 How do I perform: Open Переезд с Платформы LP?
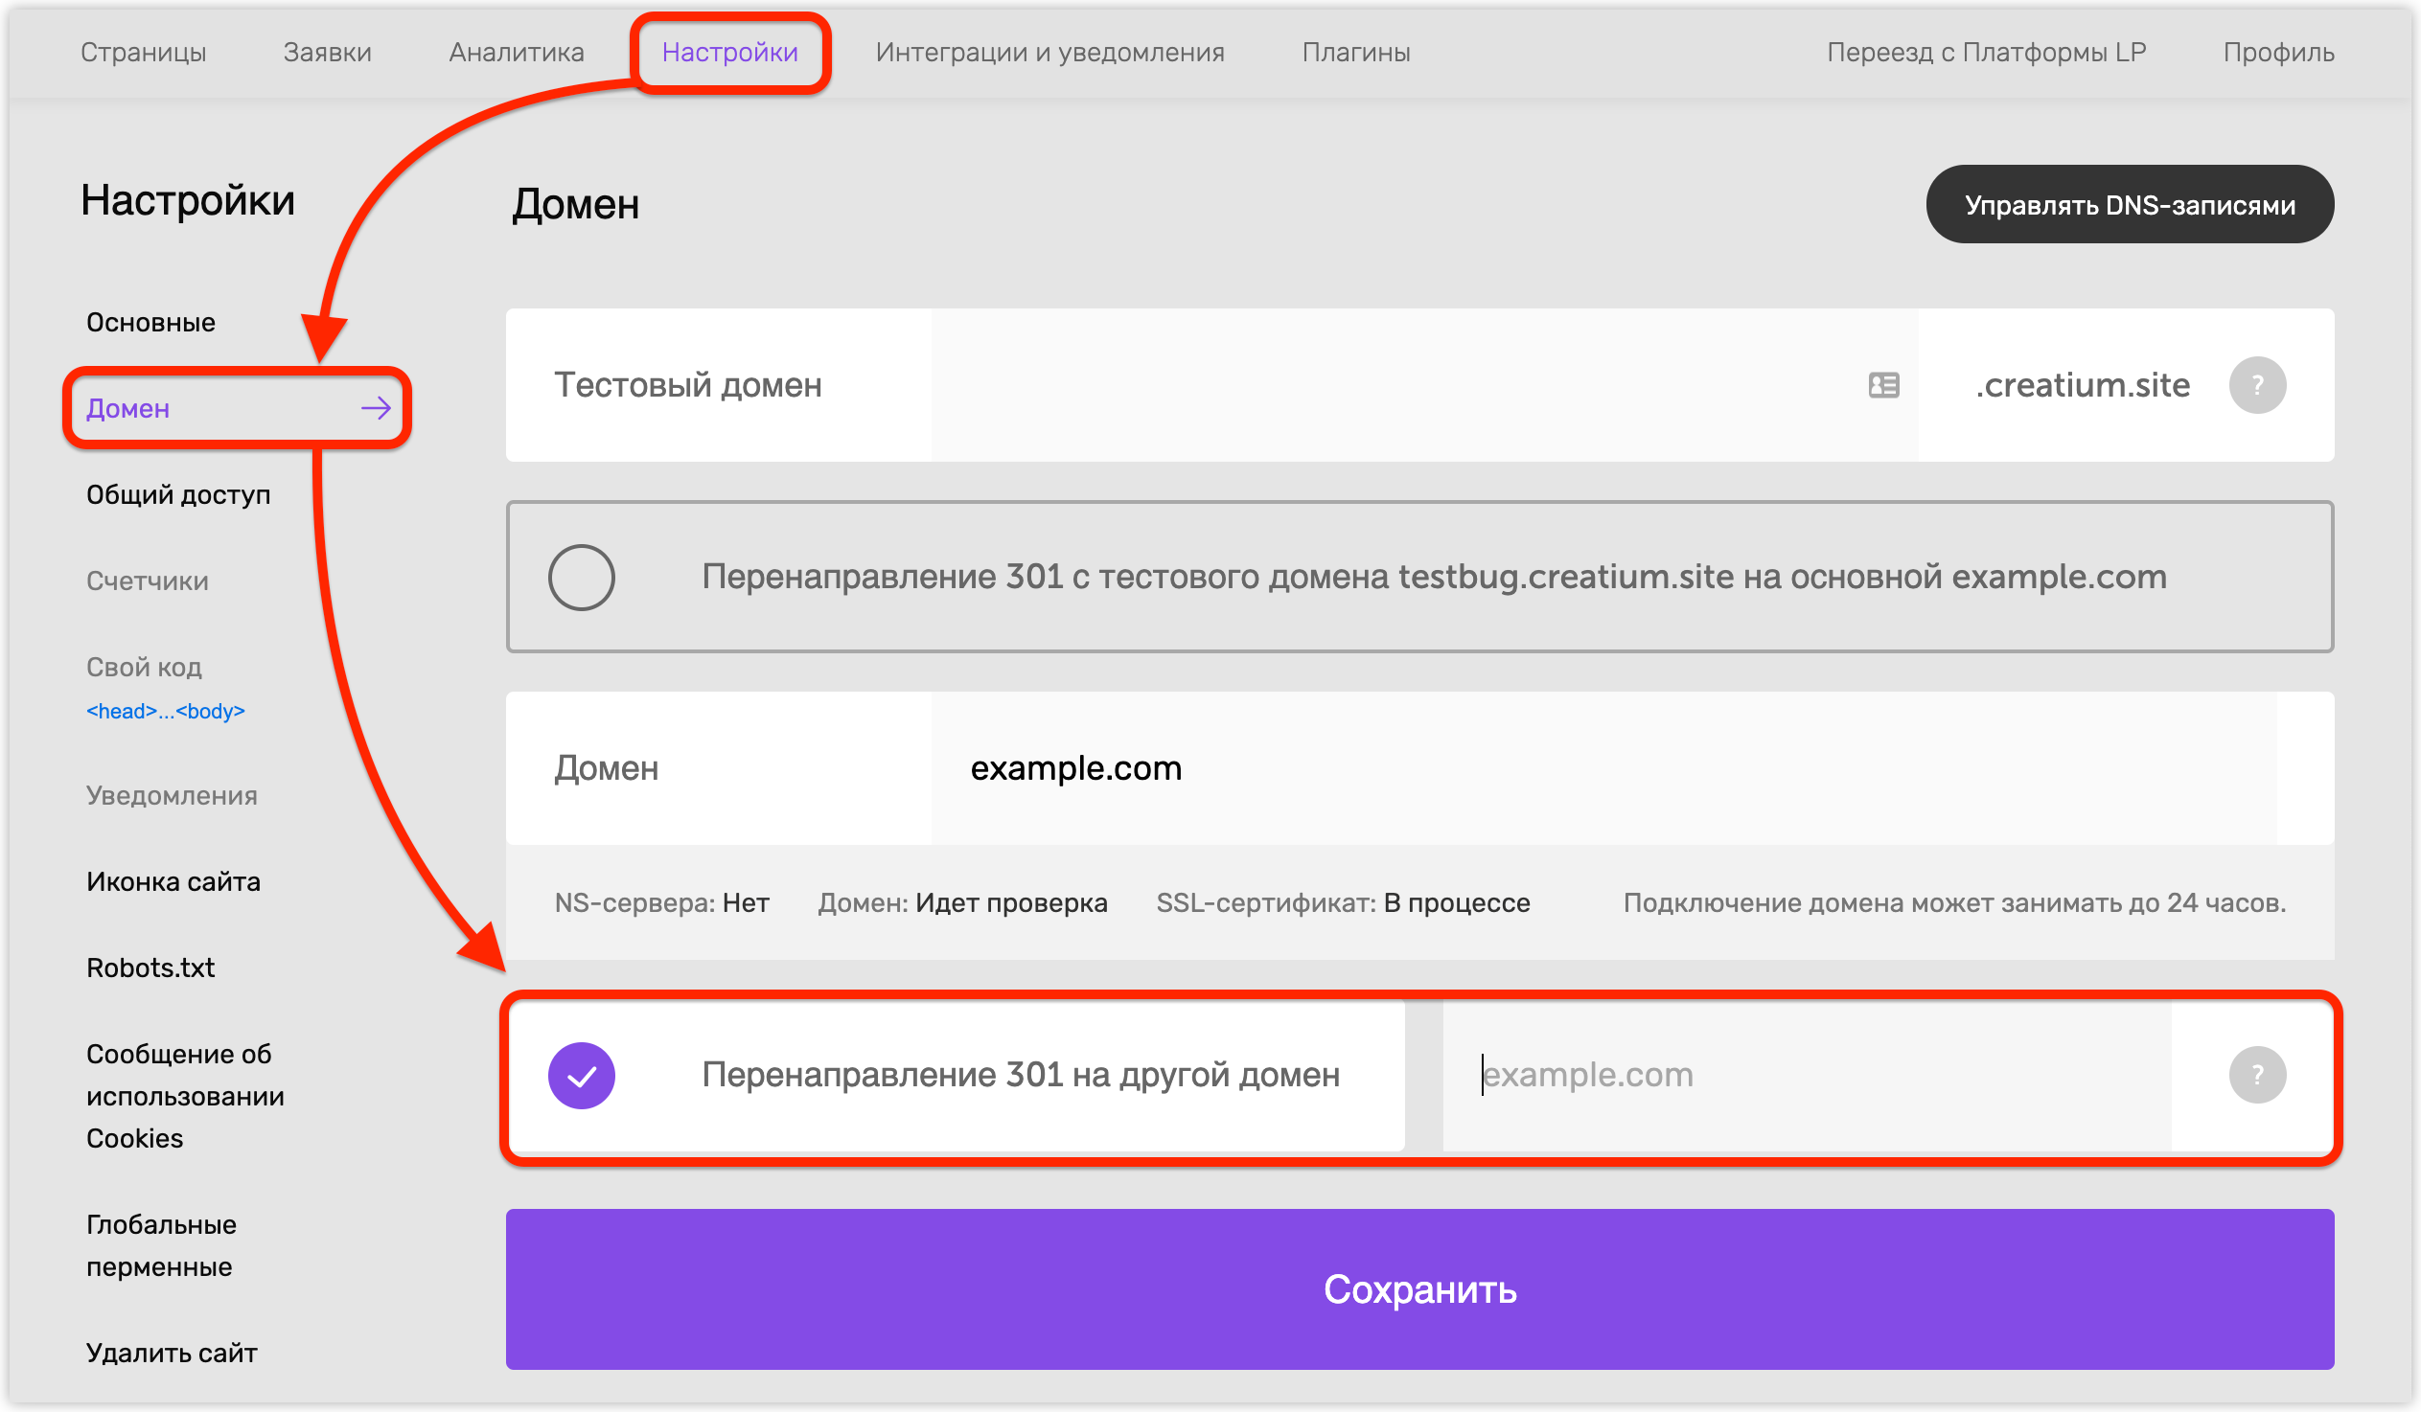[1986, 52]
